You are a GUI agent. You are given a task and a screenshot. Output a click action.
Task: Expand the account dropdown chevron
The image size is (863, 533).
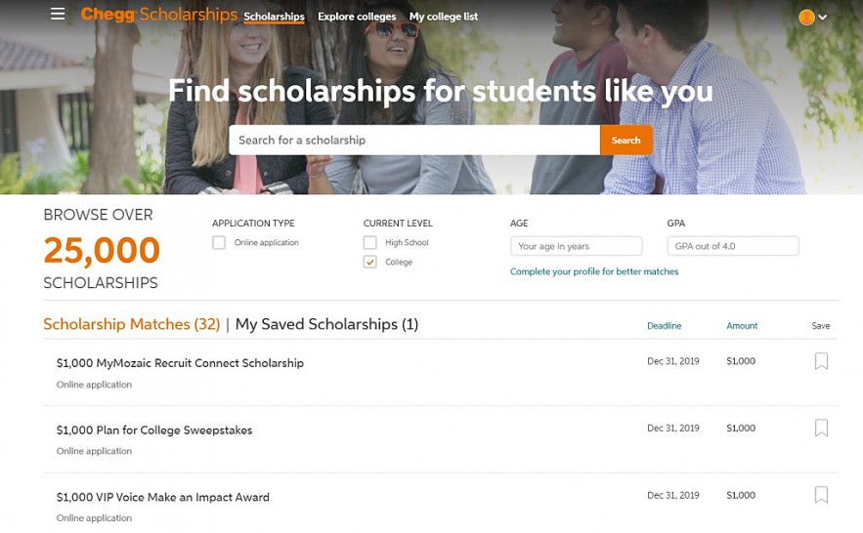click(823, 17)
